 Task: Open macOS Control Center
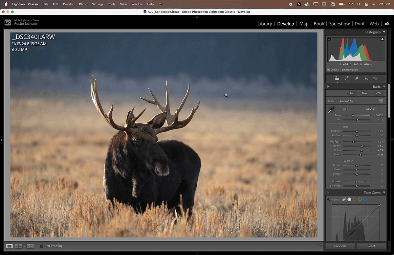(367, 4)
